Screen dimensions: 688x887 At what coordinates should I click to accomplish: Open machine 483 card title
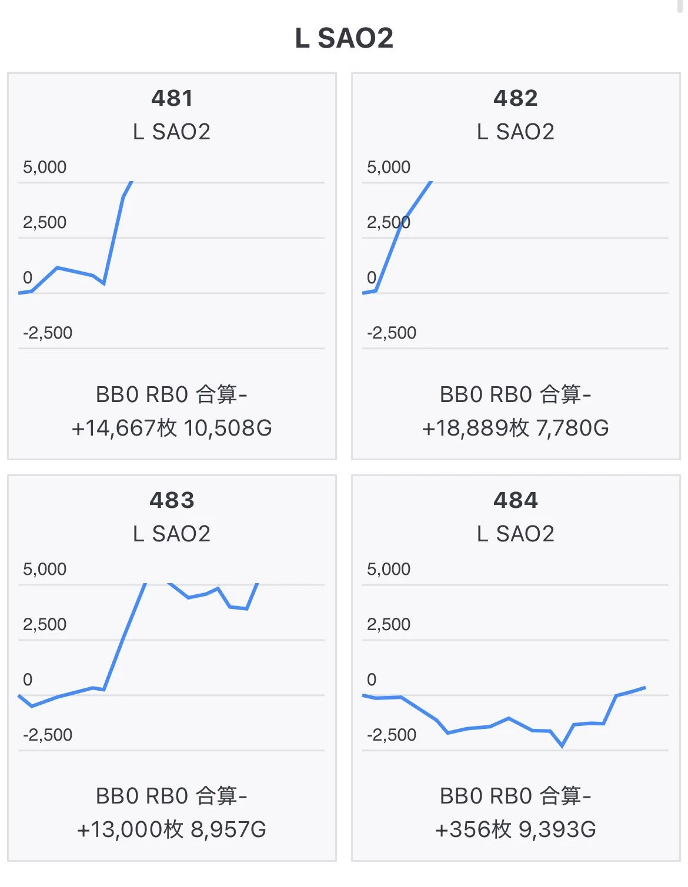pos(172,500)
